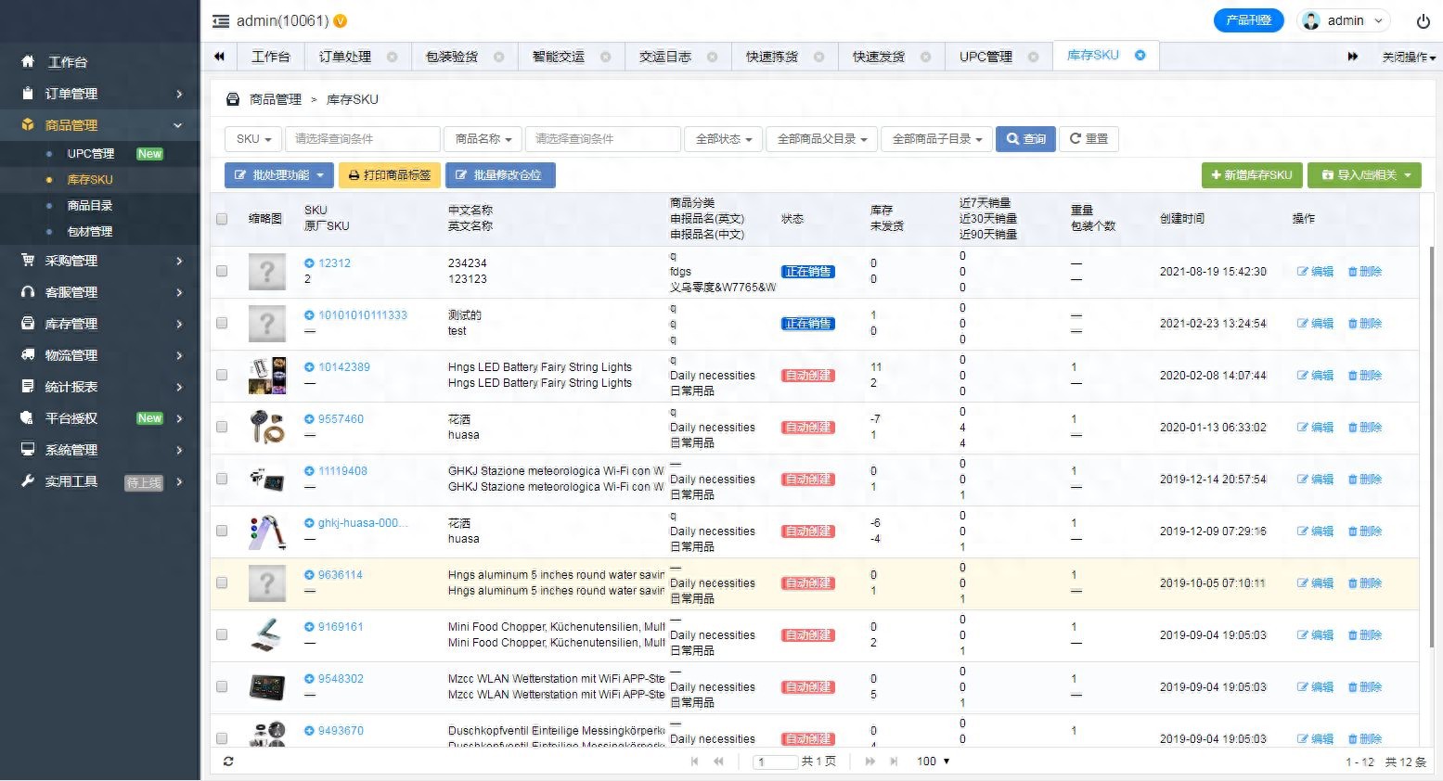Expand details of SKU 12312 via blue plus icon

(309, 262)
